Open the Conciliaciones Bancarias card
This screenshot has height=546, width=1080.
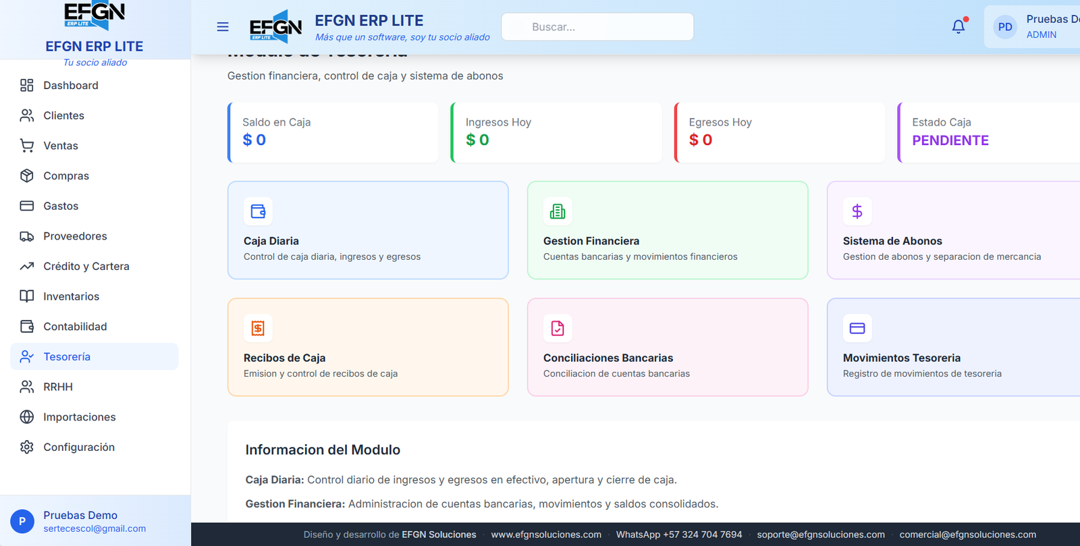[668, 347]
